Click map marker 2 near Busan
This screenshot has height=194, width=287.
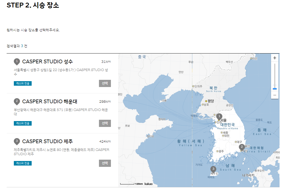(242, 147)
